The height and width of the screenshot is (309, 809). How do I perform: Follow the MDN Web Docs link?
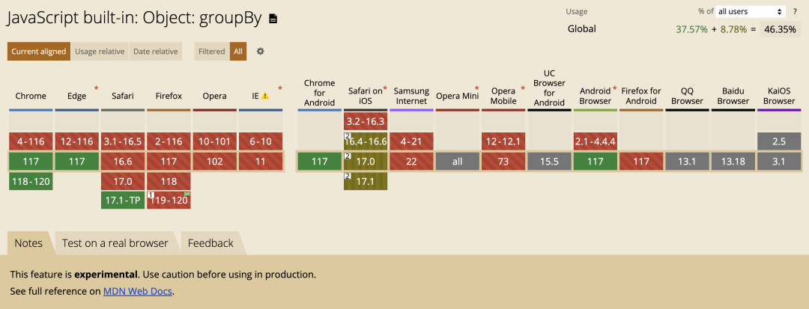138,291
